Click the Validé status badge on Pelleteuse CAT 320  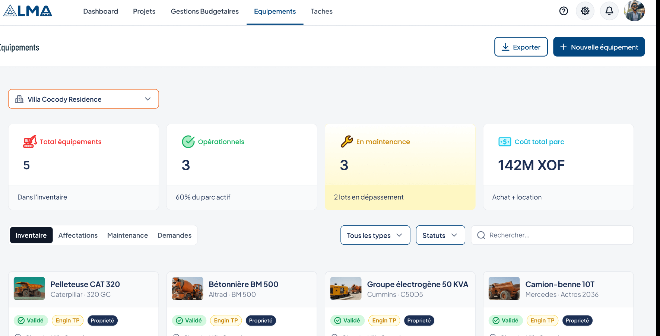tap(31, 320)
